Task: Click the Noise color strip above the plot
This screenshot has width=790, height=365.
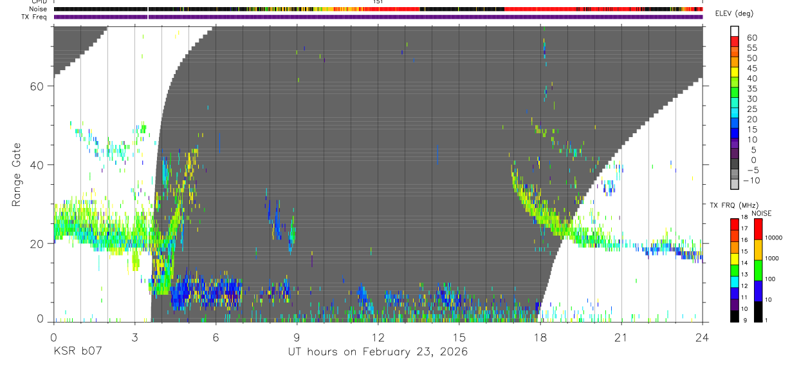Action: pyautogui.click(x=378, y=9)
